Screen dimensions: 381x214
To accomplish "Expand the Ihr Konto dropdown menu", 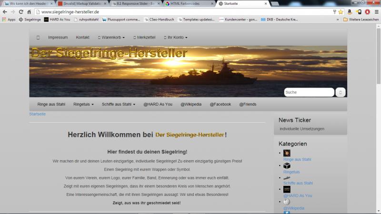I will pos(175,37).
